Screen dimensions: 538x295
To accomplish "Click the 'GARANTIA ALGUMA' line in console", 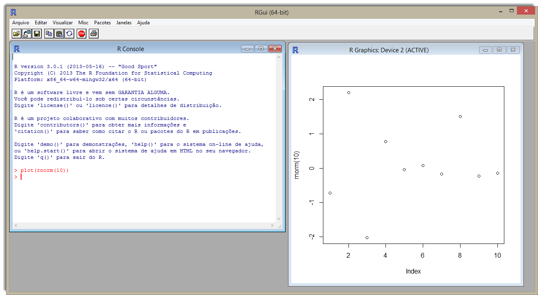I will 92,92.
